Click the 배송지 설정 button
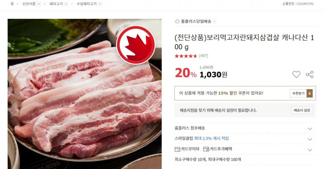This screenshot has height=169, width=325. [x=302, y=110]
